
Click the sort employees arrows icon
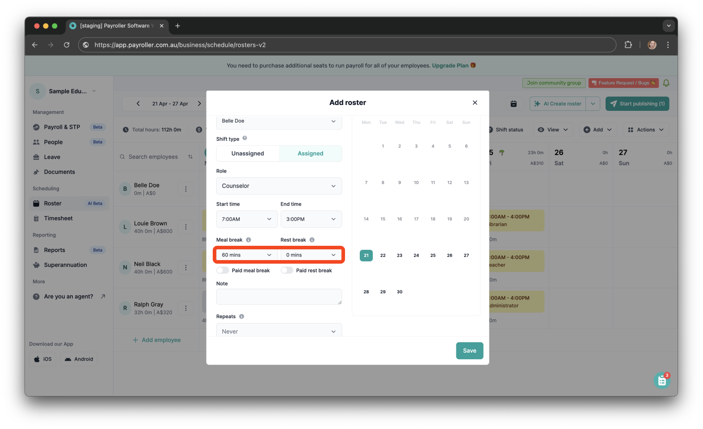tap(190, 157)
